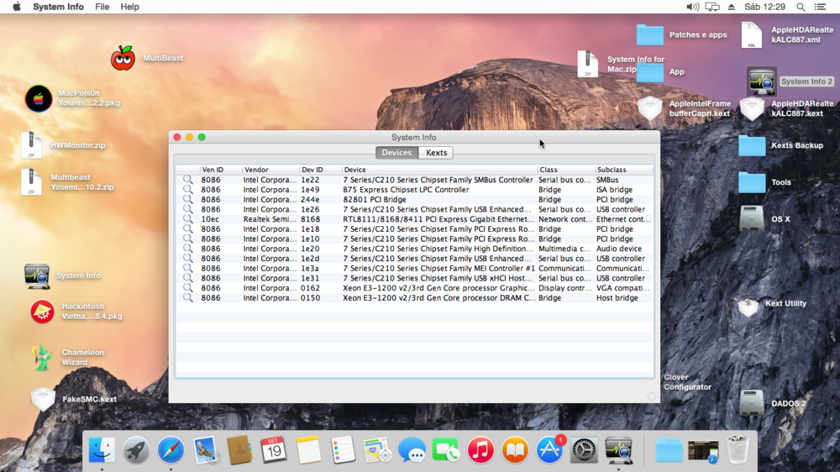Screen dimensions: 840x472
Task: Click magnifier icon on the Xeon DRAM Controller row
Action: pyautogui.click(x=188, y=298)
